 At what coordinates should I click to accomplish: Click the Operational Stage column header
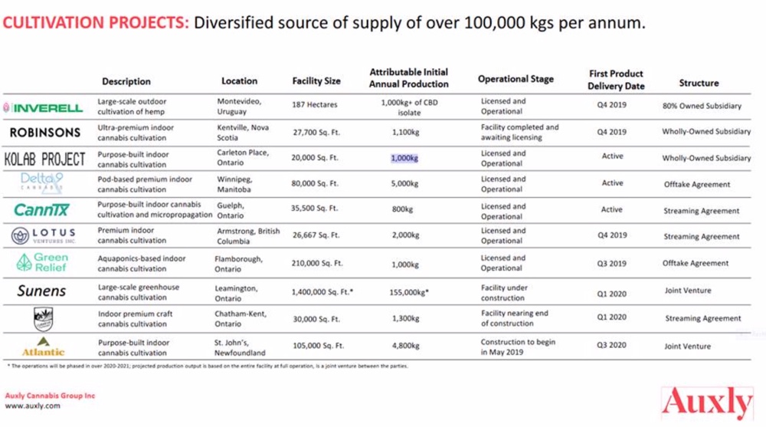pyautogui.click(x=516, y=79)
